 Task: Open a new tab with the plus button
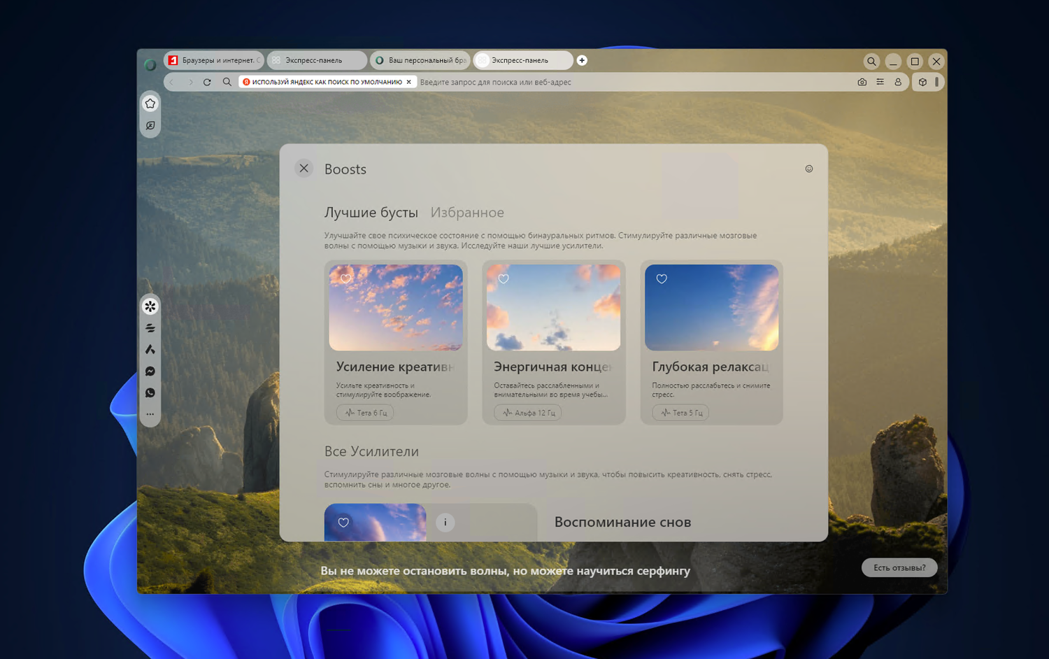582,60
